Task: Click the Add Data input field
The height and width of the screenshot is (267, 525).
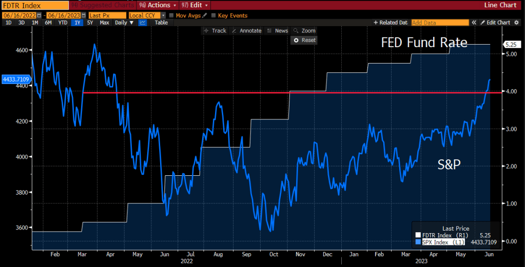Action: click(440, 23)
